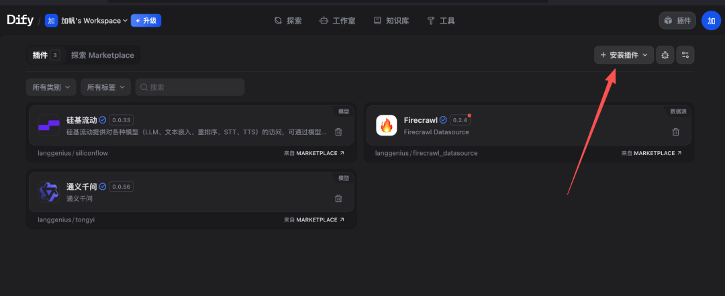Screen dimensions: 725x296
Task: Go to the 探索 nav item
Action: pos(288,21)
